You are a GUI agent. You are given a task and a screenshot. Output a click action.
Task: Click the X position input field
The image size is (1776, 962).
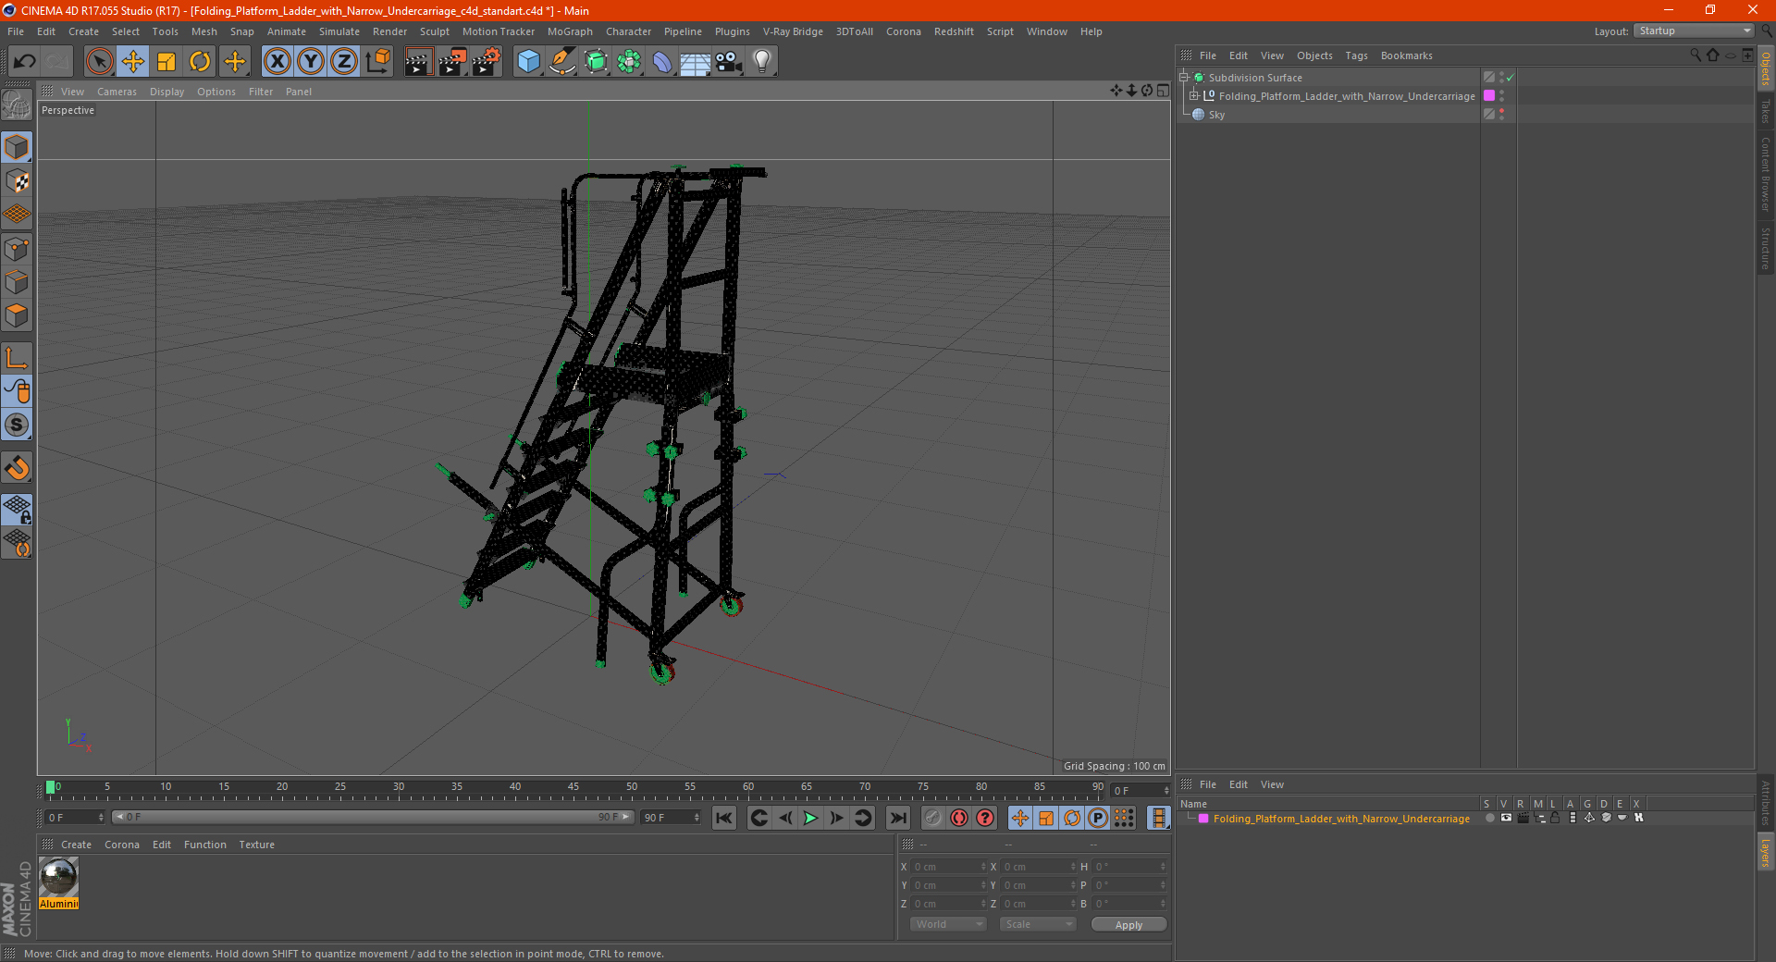click(x=949, y=867)
